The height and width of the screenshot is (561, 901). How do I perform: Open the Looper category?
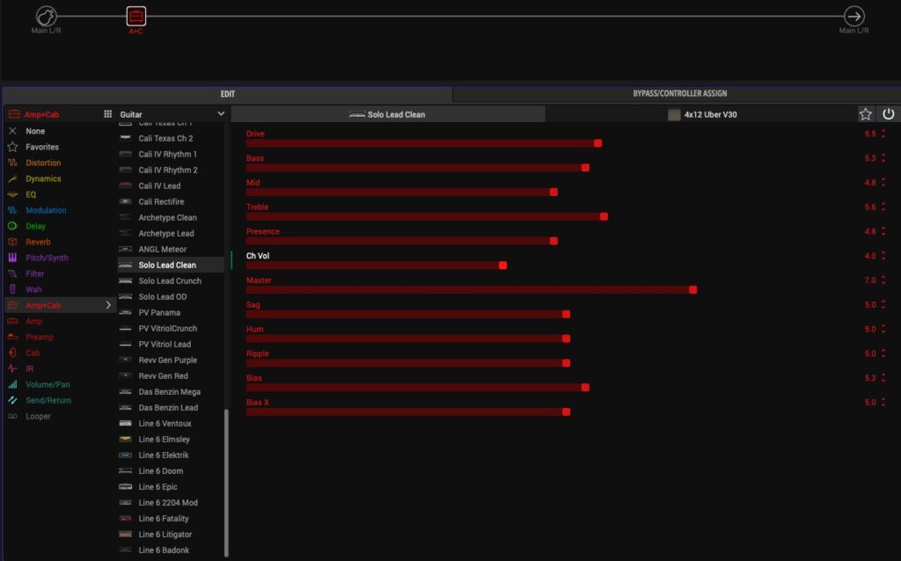click(x=38, y=416)
